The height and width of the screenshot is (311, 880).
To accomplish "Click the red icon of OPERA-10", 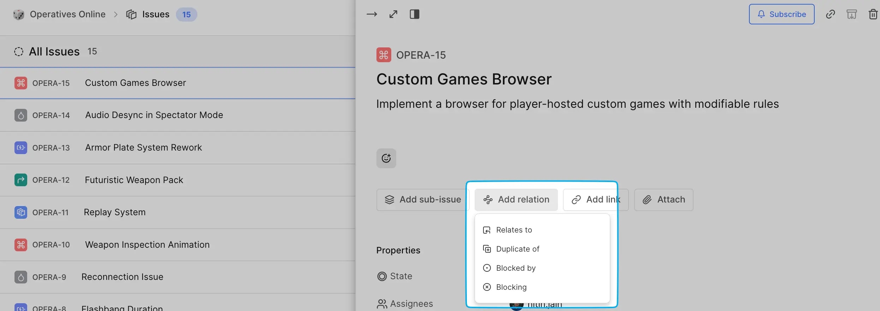I will (21, 245).
